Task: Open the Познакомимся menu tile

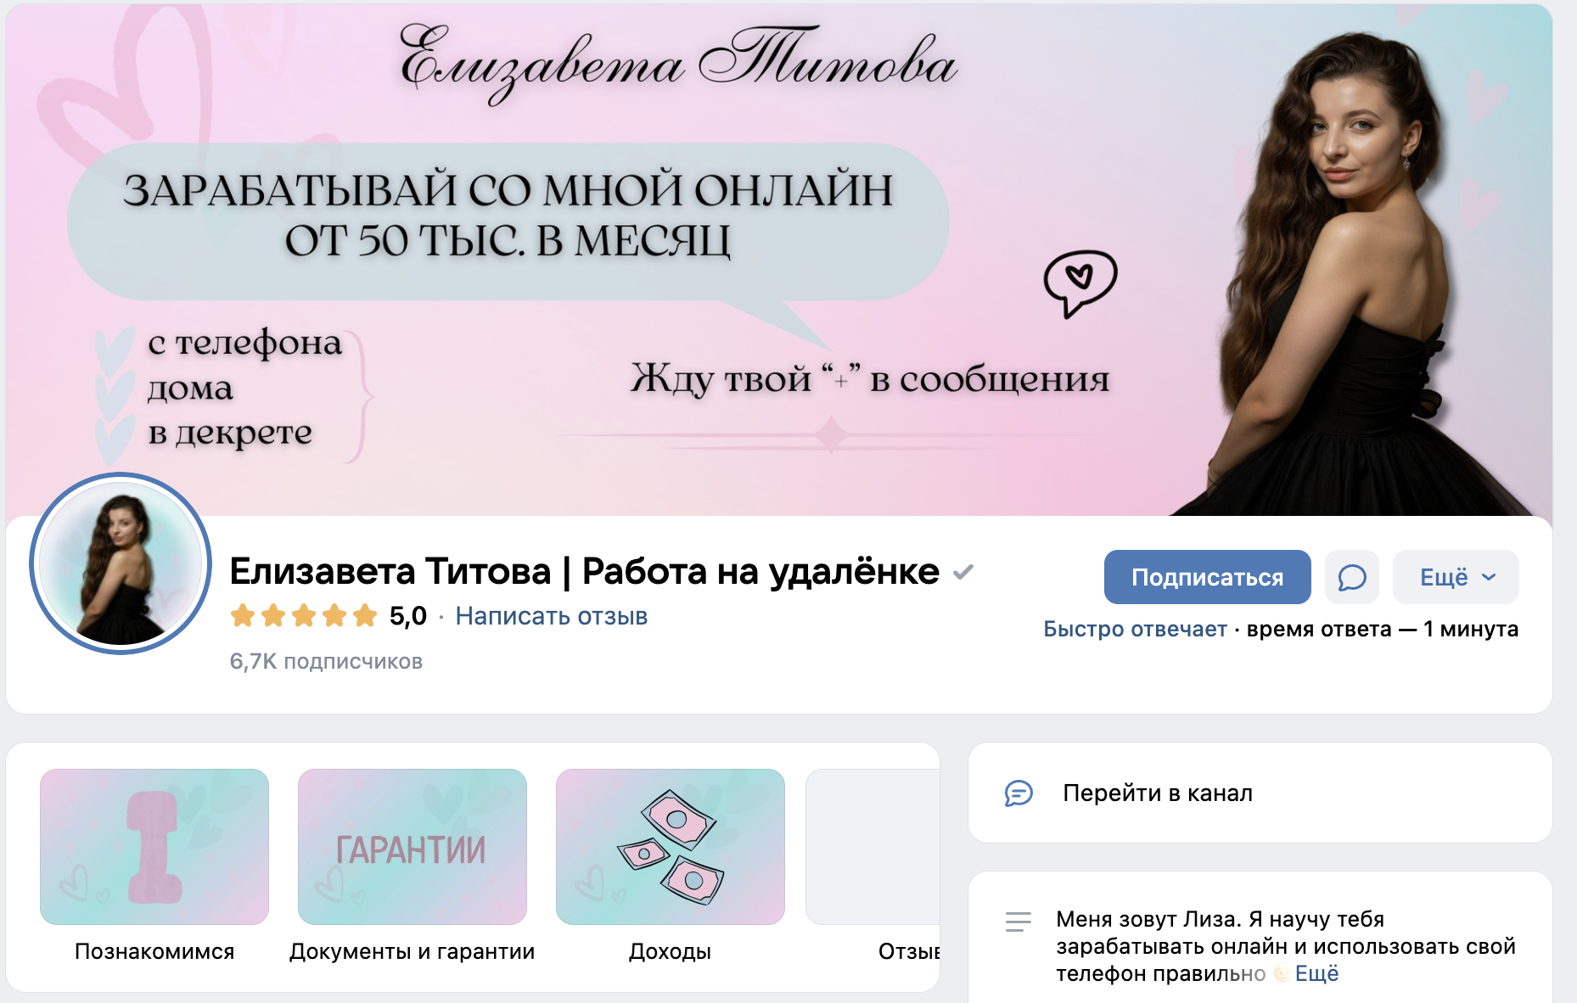Action: point(154,866)
